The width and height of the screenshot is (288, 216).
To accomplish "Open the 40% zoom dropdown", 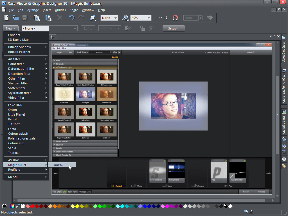I will 141,18.
